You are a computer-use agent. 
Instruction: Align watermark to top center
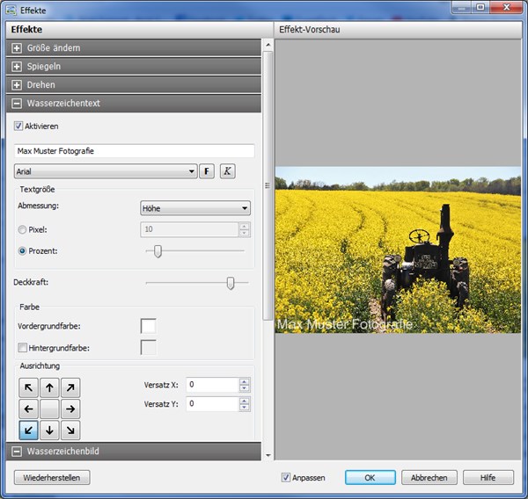click(49, 387)
